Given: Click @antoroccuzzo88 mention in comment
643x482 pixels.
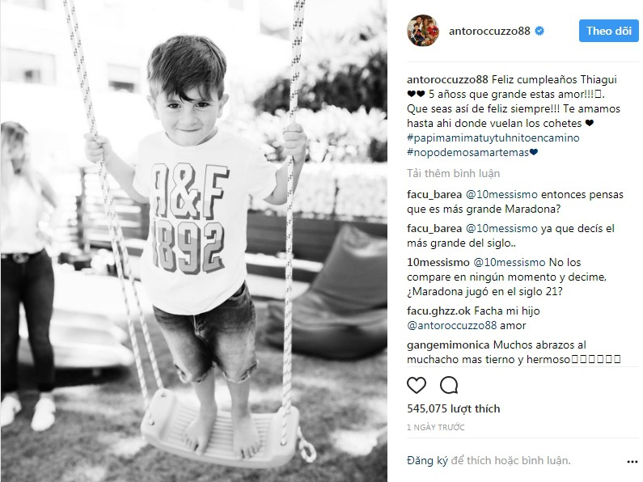Looking at the screenshot, I should pos(452,326).
